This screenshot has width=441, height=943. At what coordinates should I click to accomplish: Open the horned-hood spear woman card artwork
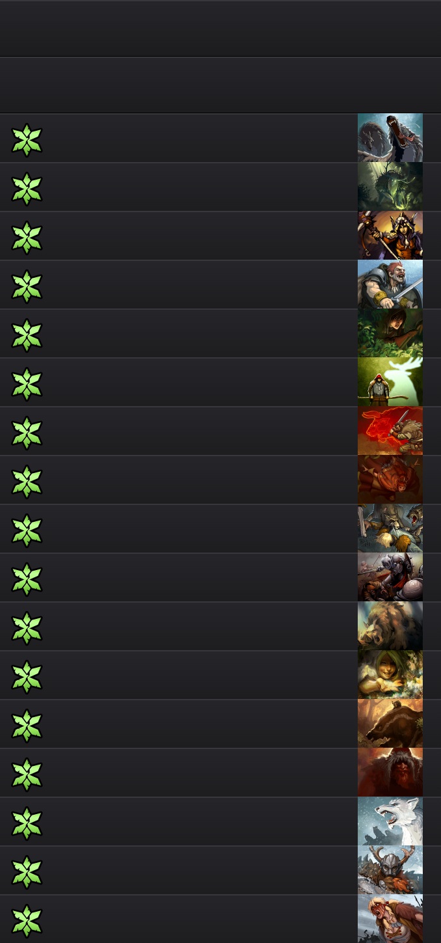390,236
